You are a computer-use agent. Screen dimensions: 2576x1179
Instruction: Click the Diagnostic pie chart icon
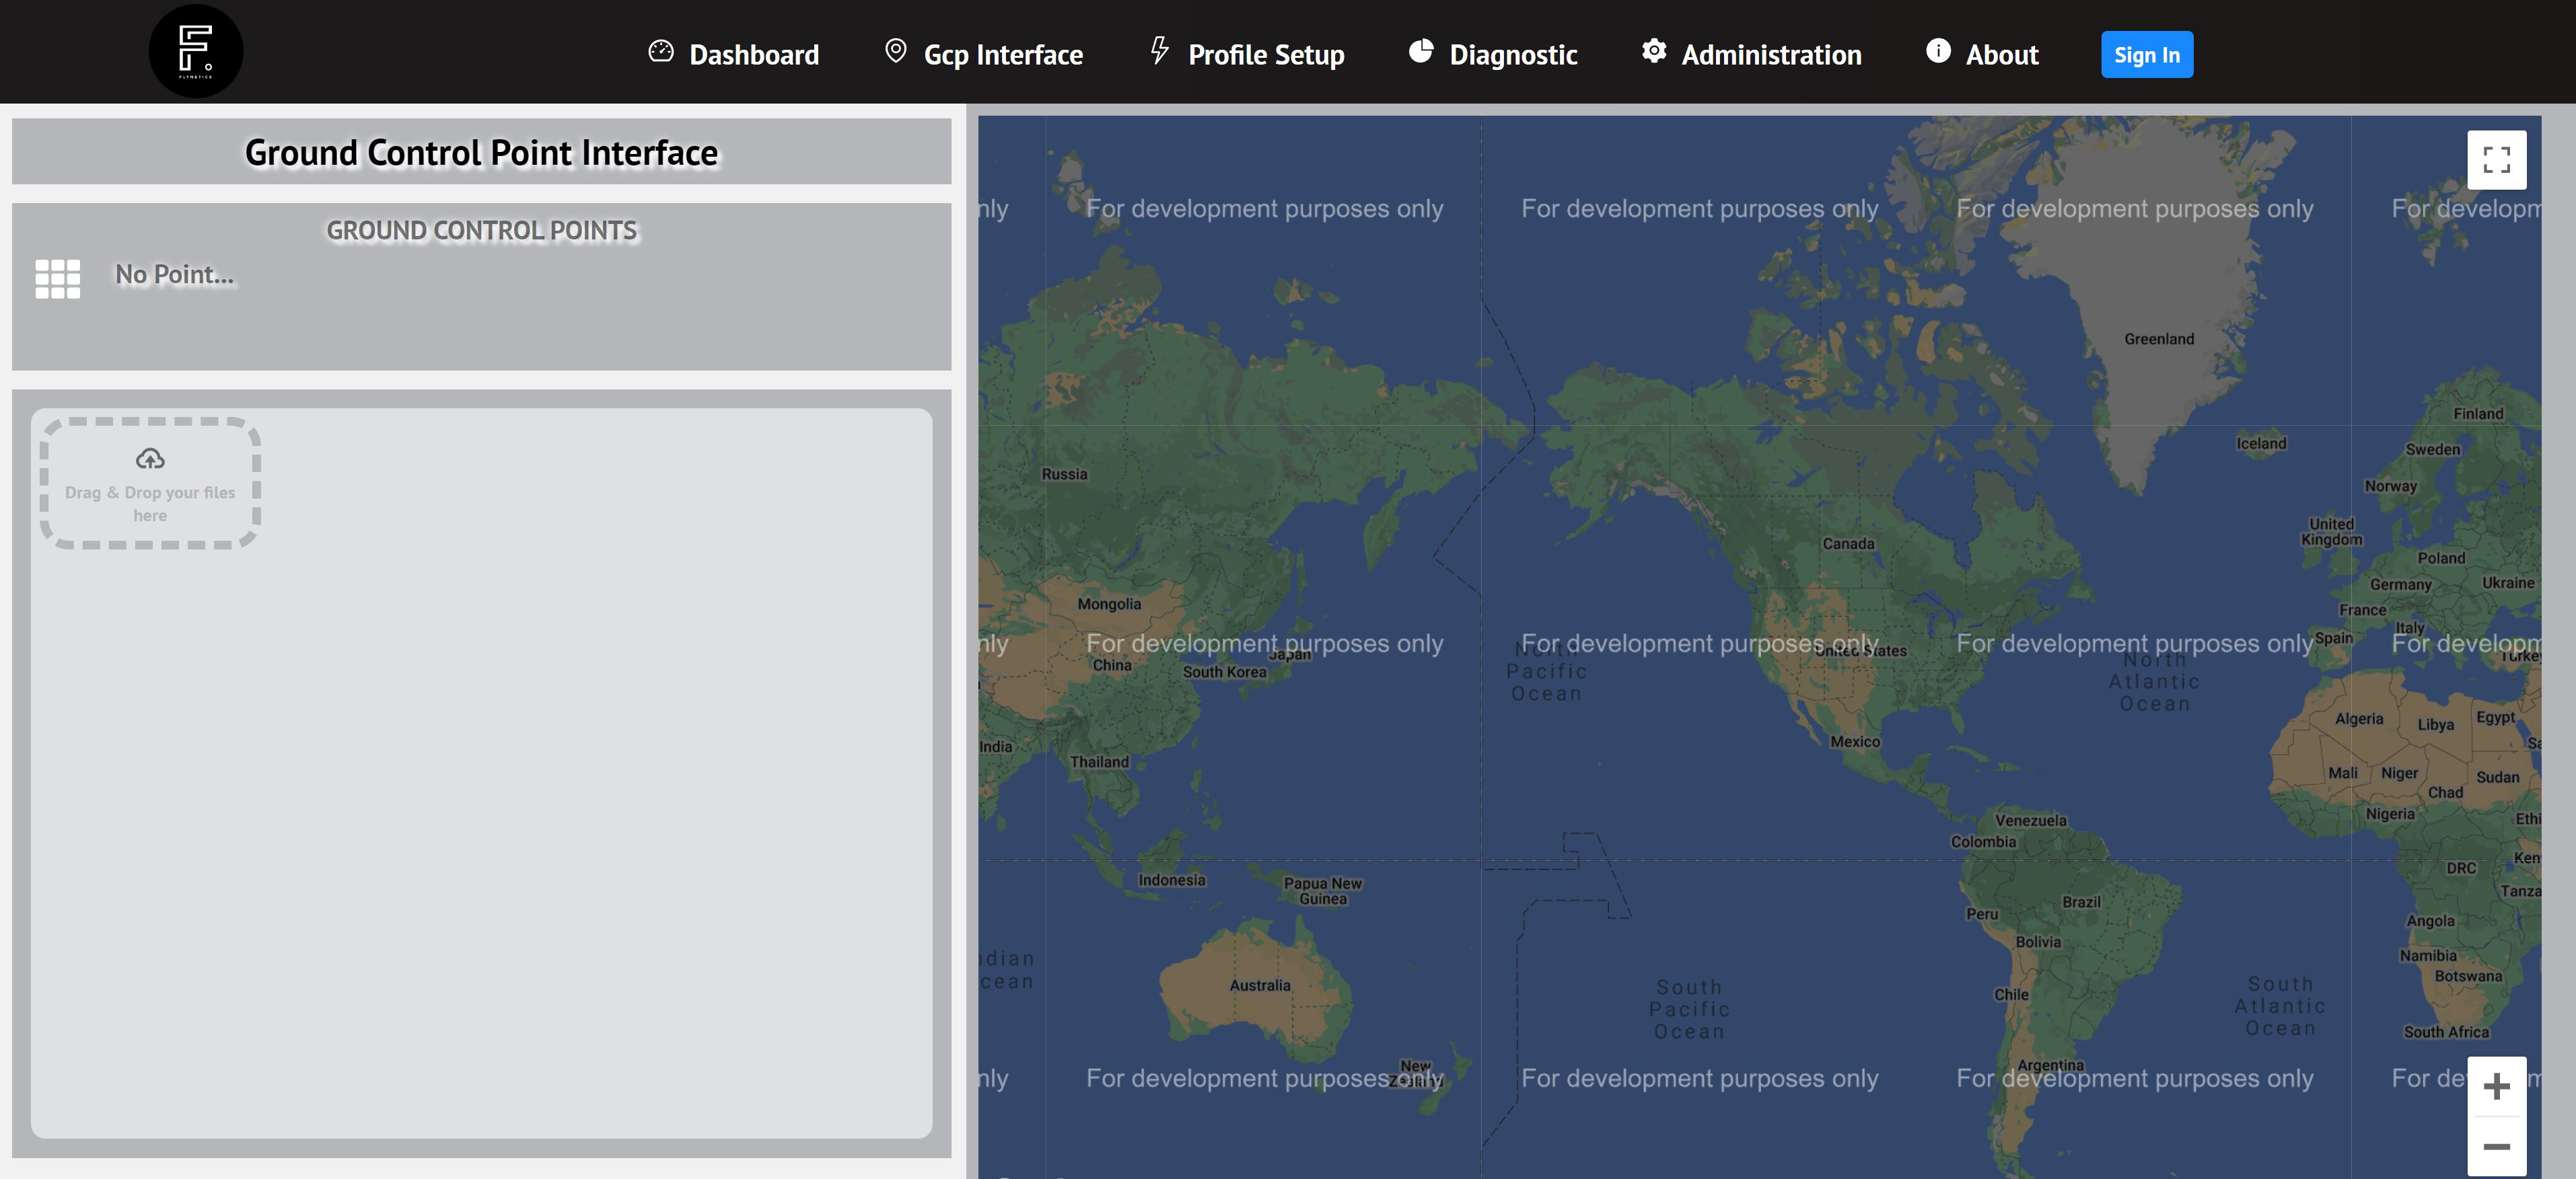tap(1420, 51)
